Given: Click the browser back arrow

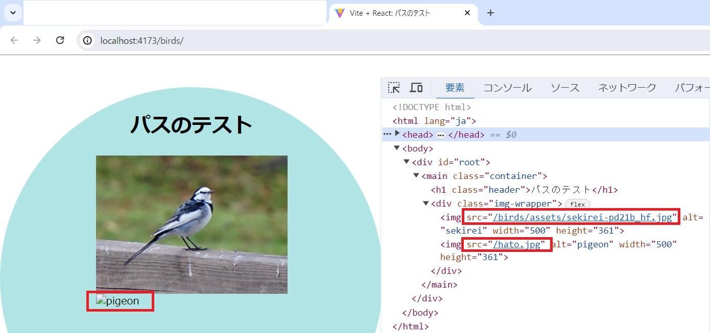Looking at the screenshot, I should [14, 40].
